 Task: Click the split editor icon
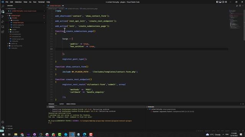[x=240, y=6]
